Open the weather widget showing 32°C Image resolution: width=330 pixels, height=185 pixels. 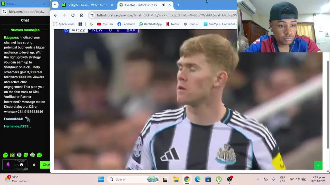tap(17, 179)
